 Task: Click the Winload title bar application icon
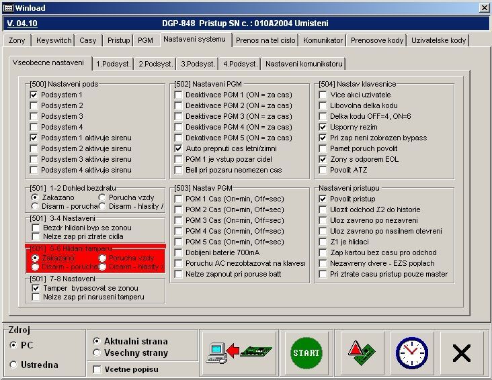coord(7,8)
